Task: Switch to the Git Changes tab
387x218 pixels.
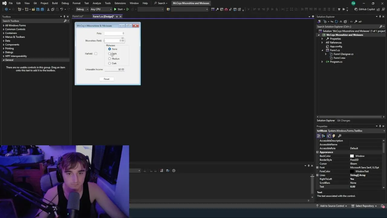Action: point(343,121)
